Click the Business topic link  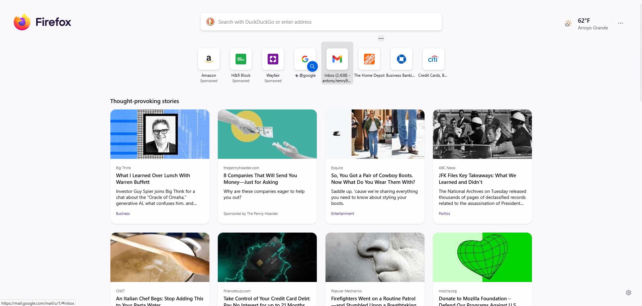point(123,214)
